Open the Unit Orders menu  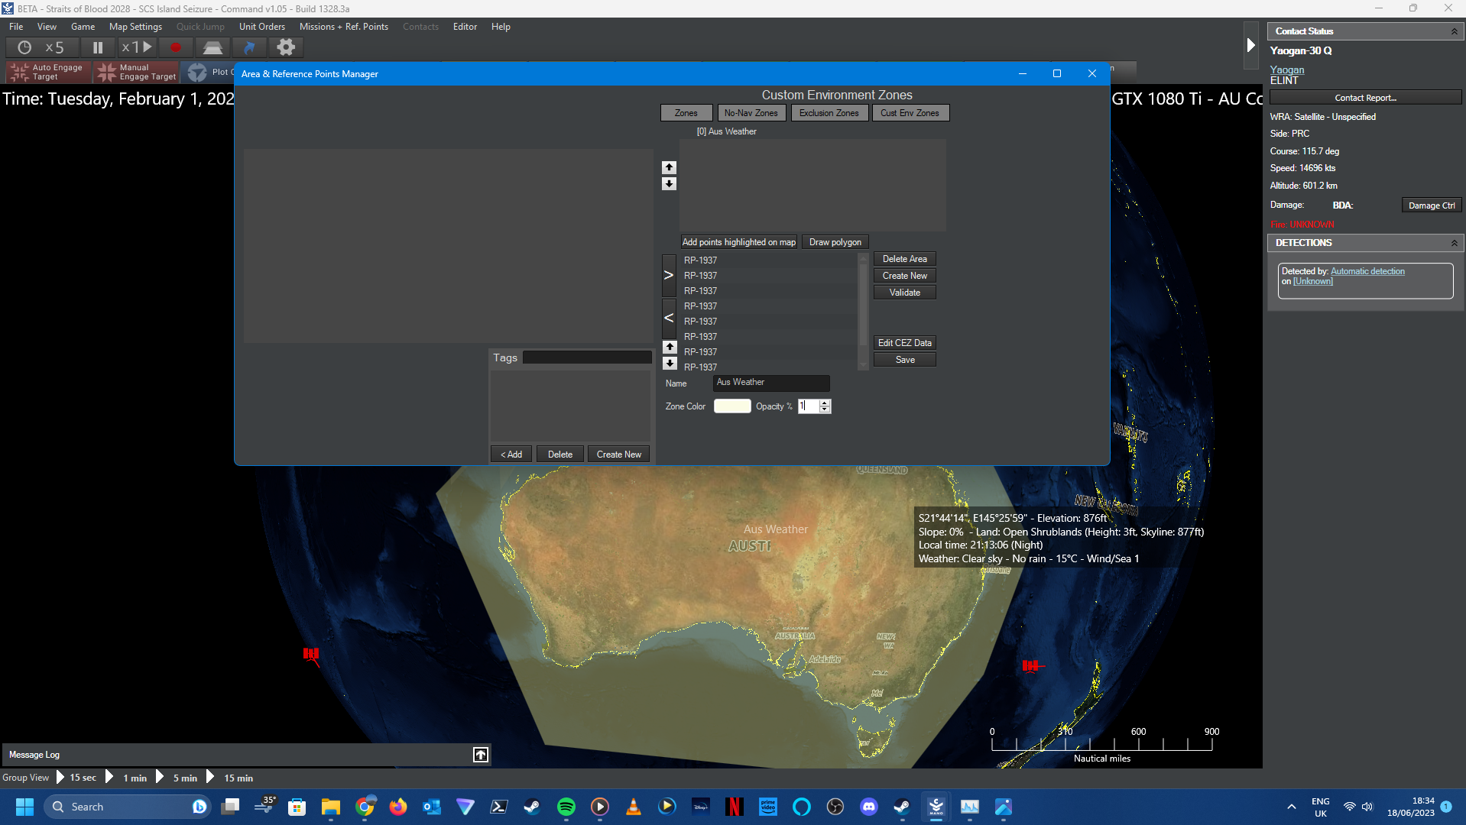tap(262, 27)
